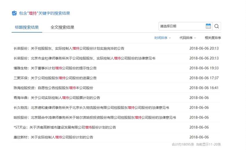This screenshot has width=246, height=152.
Task: Open 长久物流 北京德和衡律师事务所 legal opinion
Action: click(91, 108)
